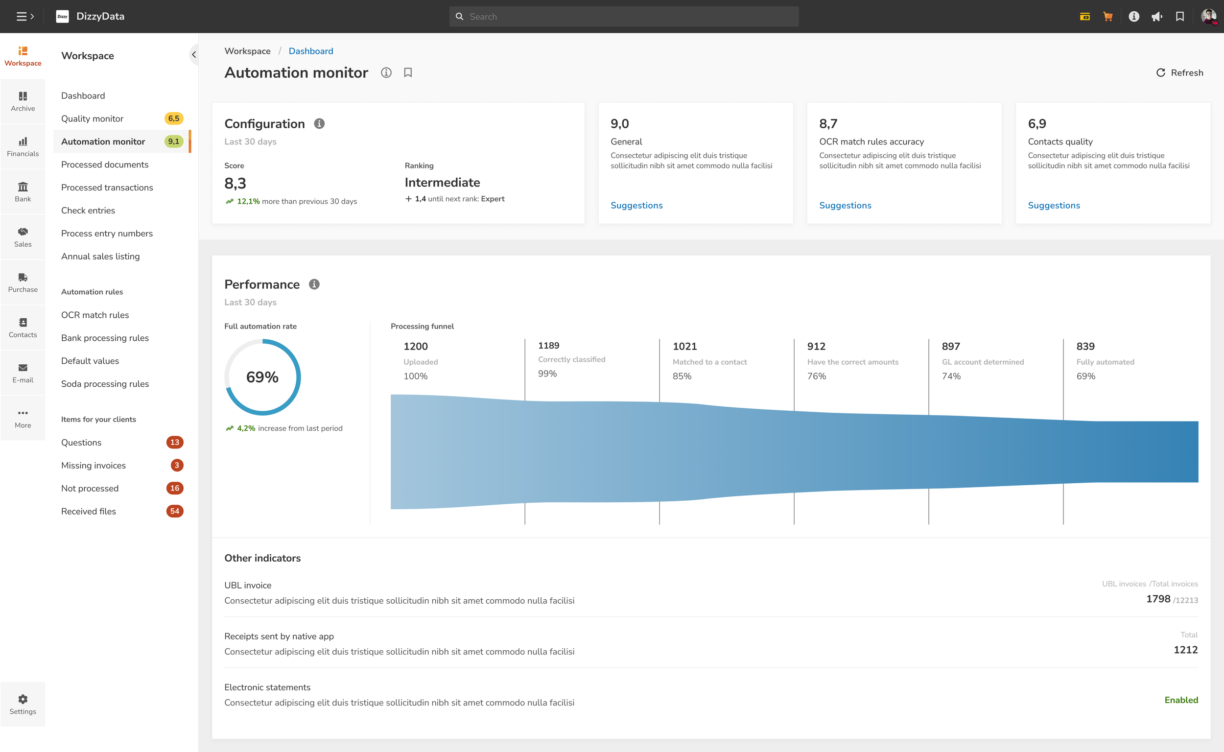Click info icon next to Configuration
The width and height of the screenshot is (1224, 752).
(x=319, y=123)
